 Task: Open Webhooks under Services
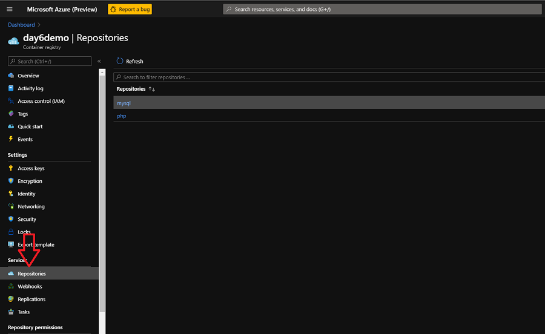(30, 286)
